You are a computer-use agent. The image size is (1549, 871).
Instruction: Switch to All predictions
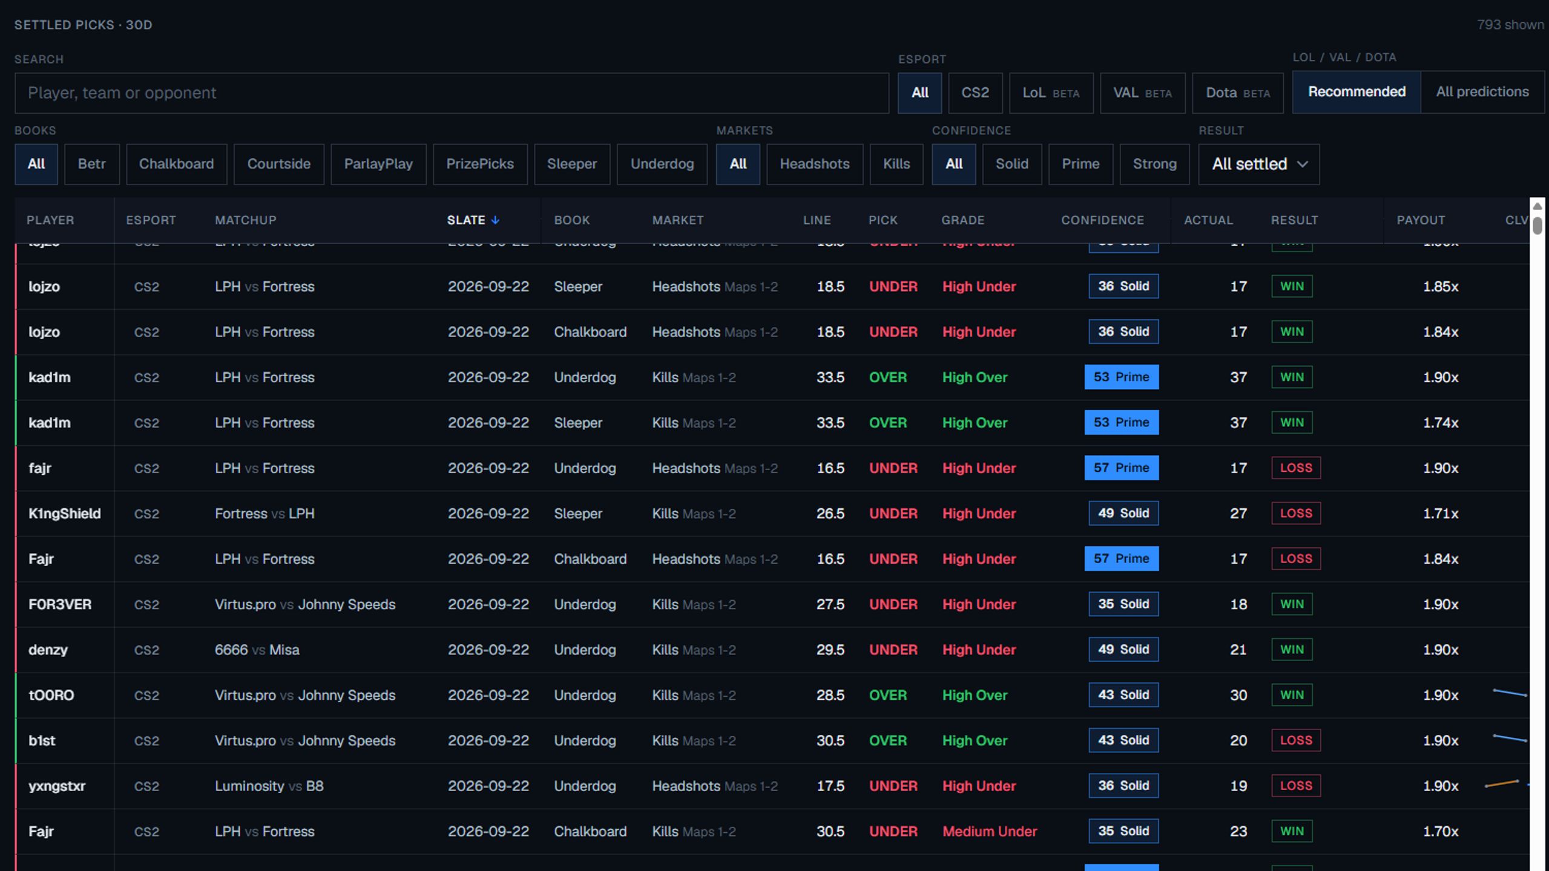(1482, 92)
